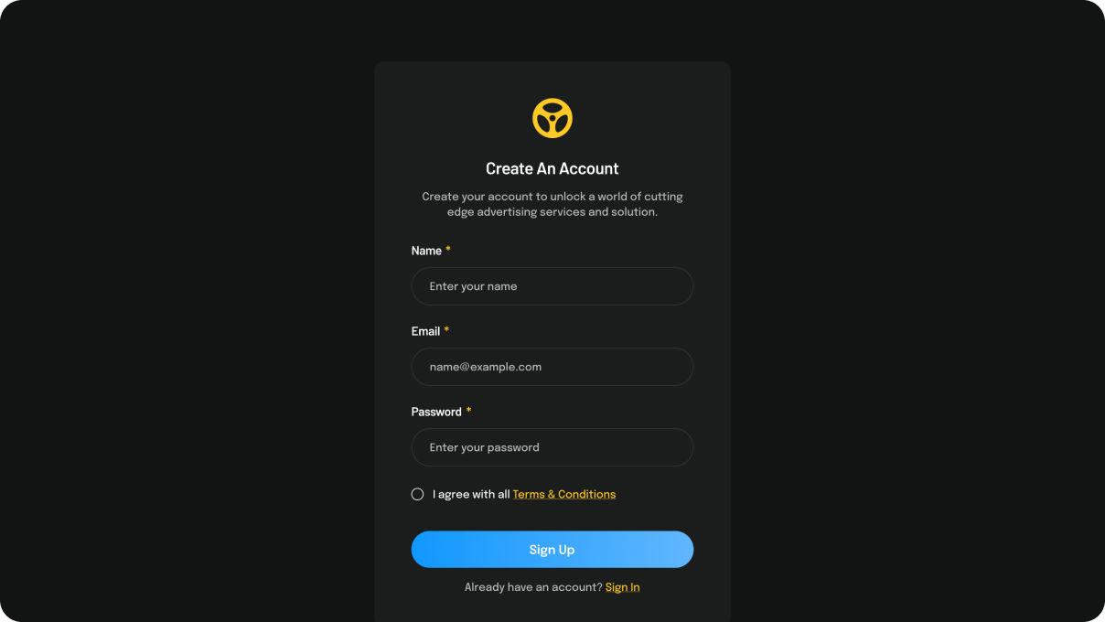Select the 'Enter your password' field
The image size is (1105, 622).
552,447
